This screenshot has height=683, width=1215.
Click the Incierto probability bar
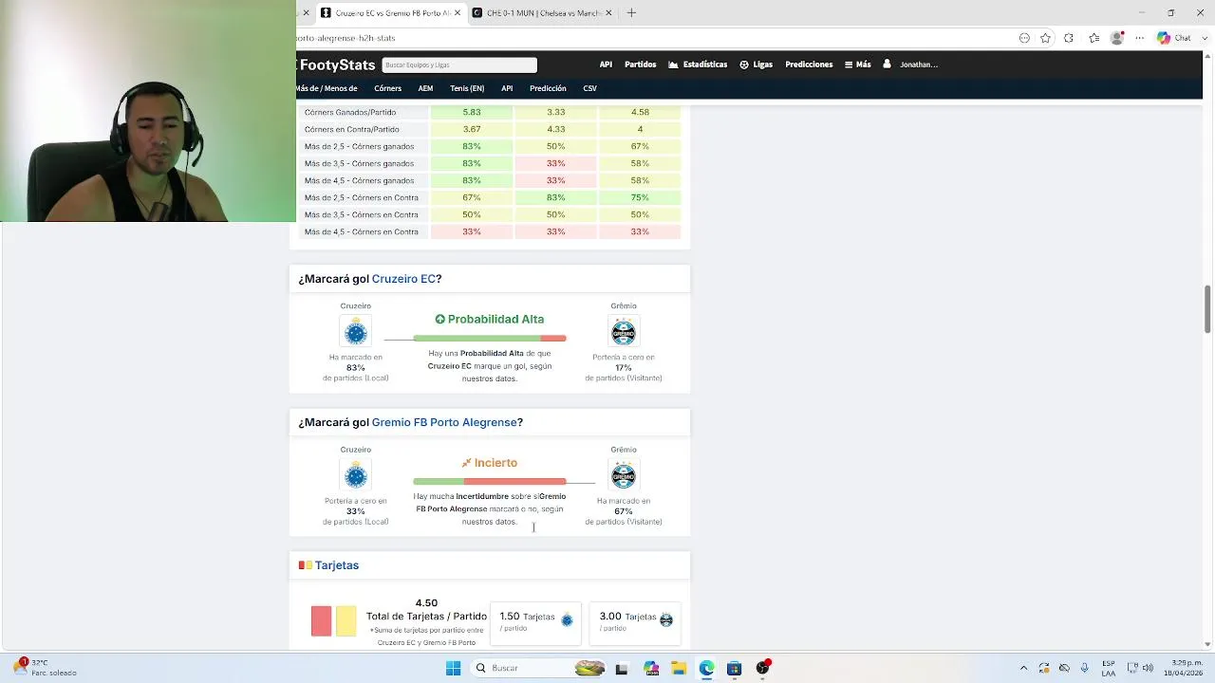490,482
